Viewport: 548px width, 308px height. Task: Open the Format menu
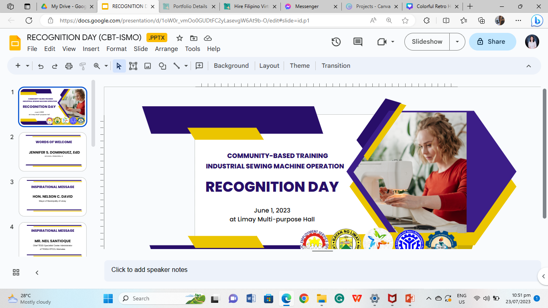(x=116, y=49)
